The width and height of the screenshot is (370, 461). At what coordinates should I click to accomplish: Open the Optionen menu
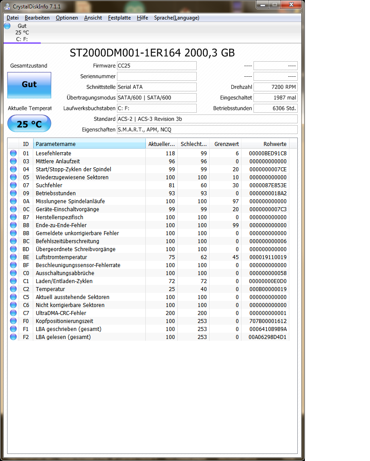66,18
